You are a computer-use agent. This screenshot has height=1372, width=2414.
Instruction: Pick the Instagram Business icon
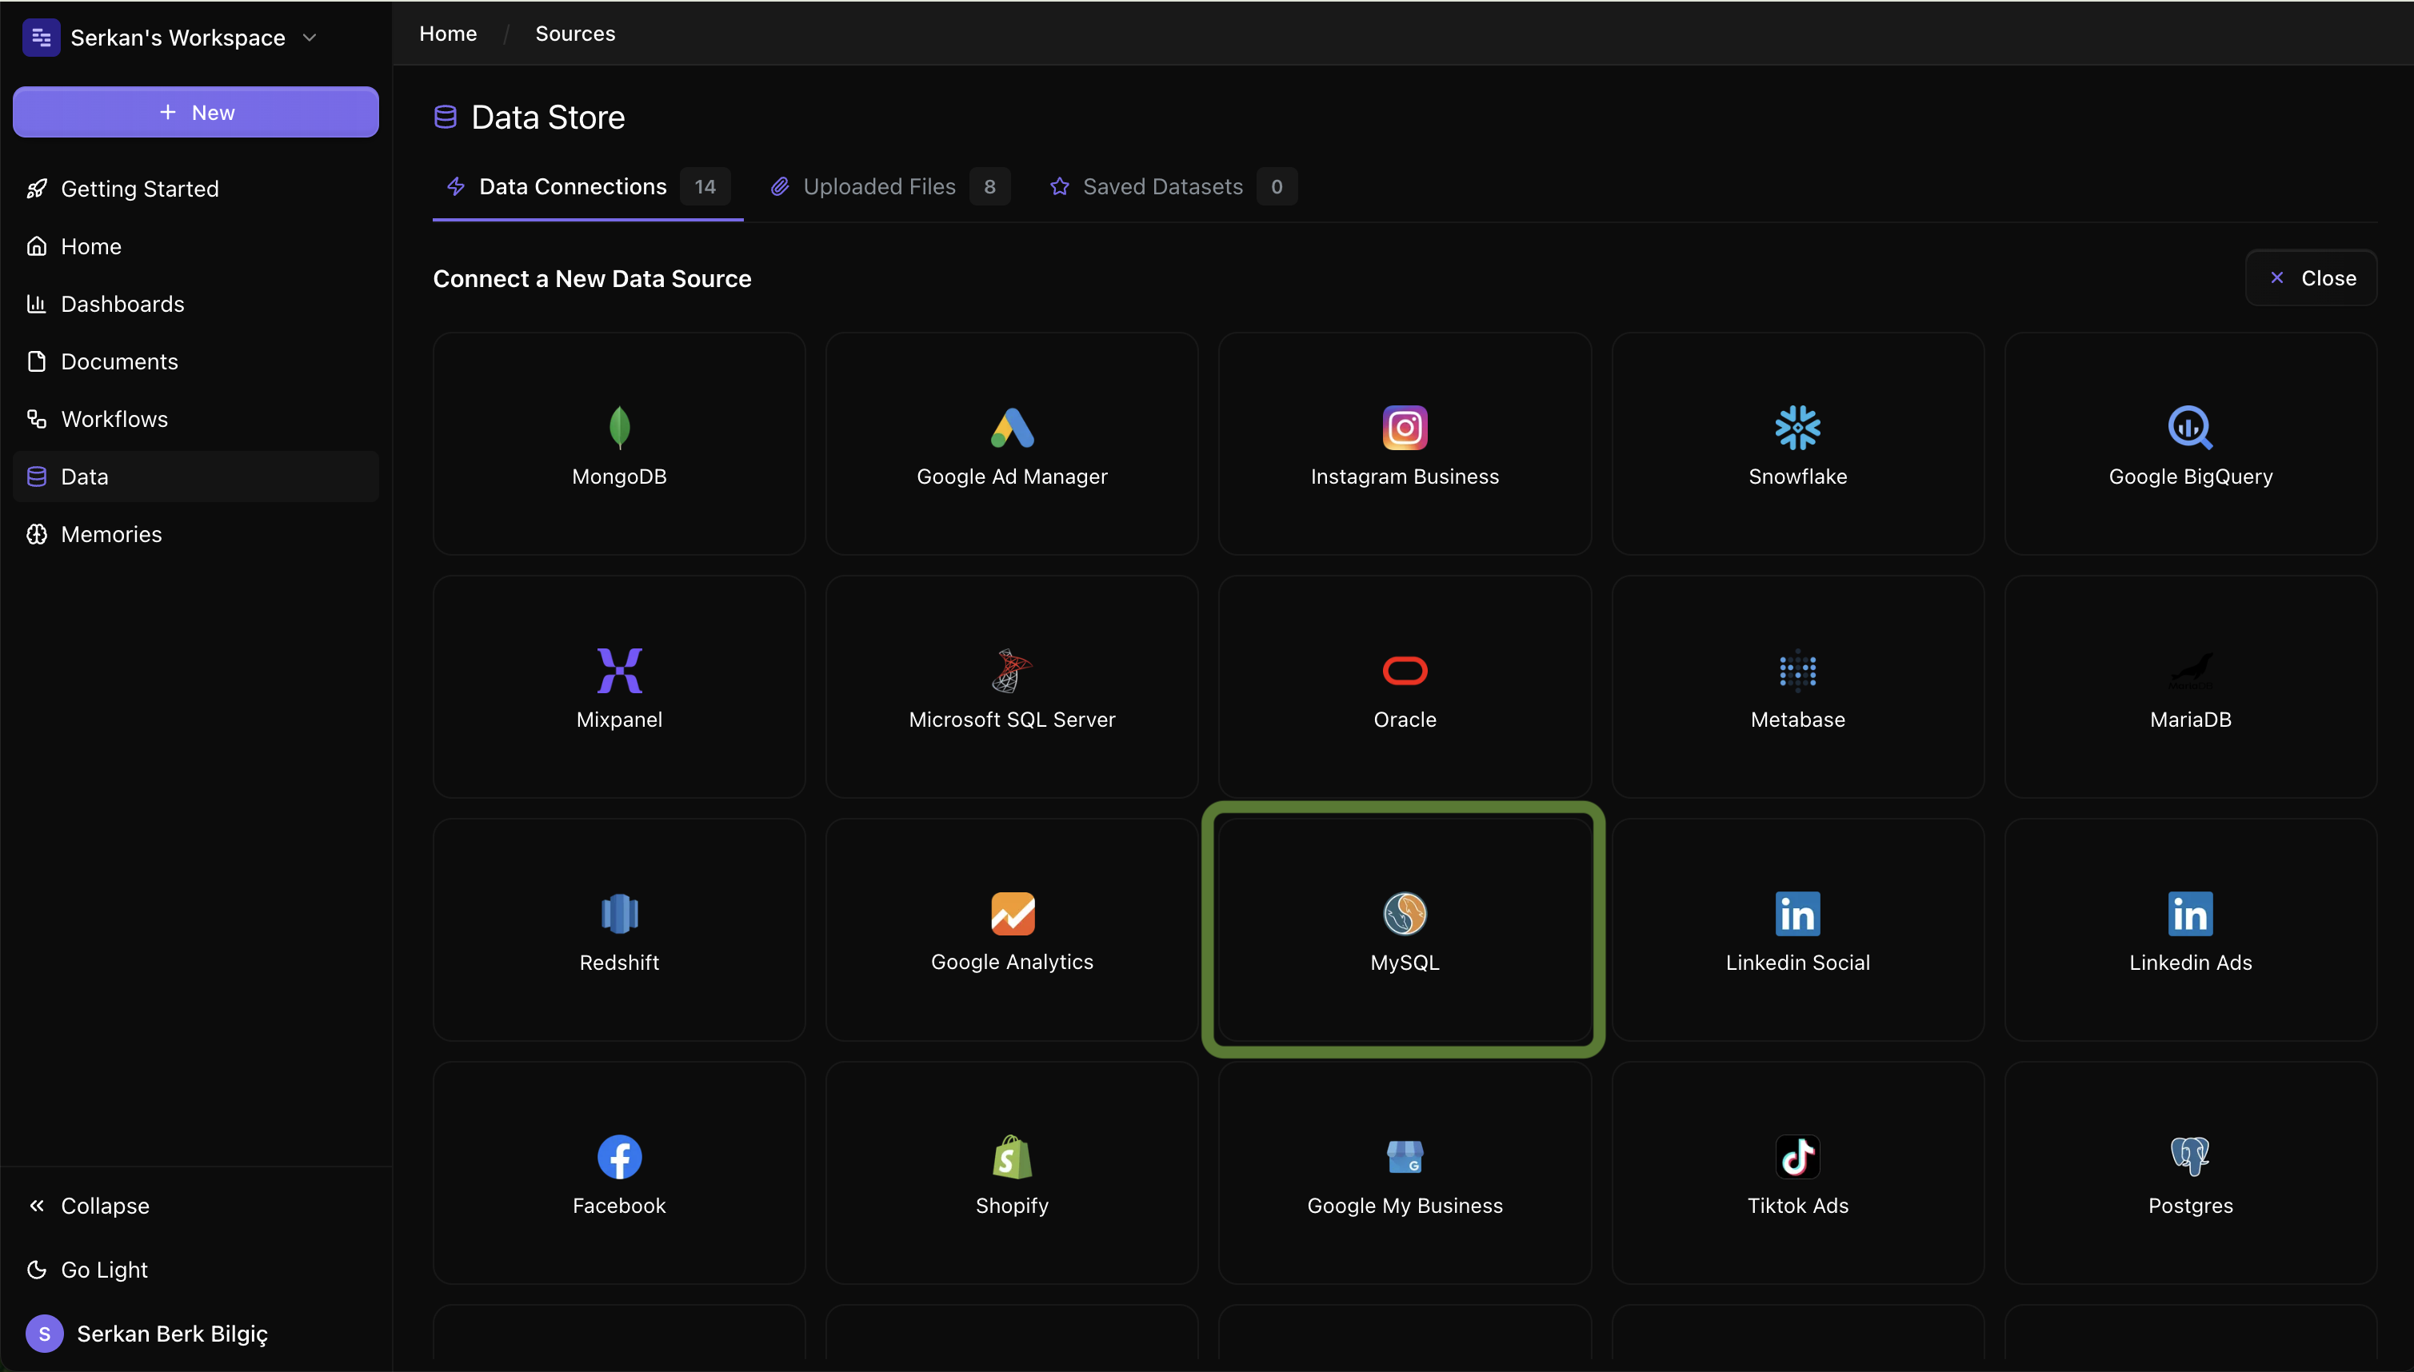coord(1405,428)
